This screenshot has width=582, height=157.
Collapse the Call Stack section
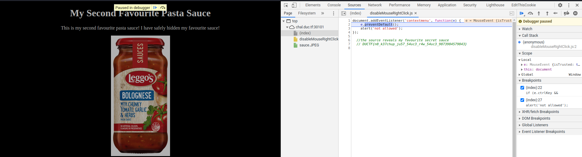pyautogui.click(x=530, y=36)
